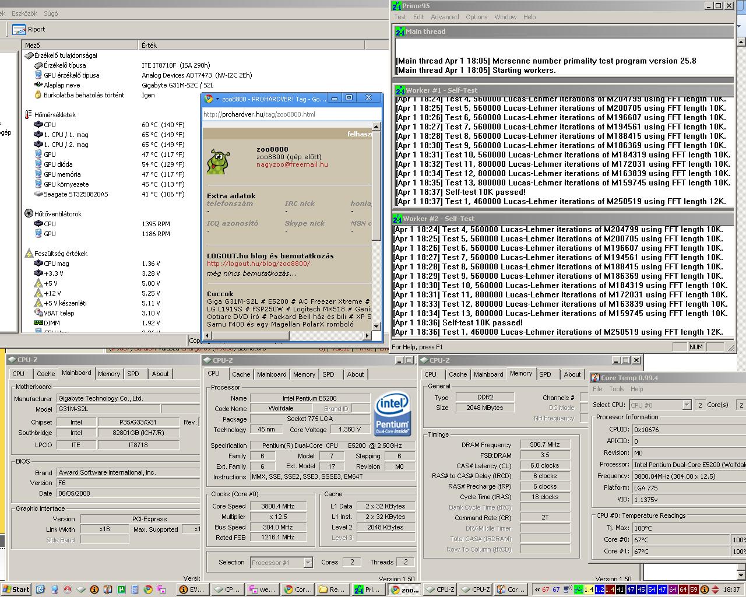
Task: Open the Processor #1 Selection dropdown in CPU-Z
Action: (308, 563)
